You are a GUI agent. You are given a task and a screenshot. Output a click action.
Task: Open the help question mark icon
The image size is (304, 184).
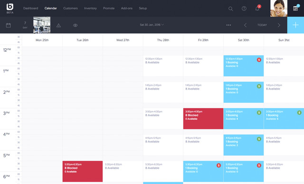pyautogui.click(x=244, y=9)
